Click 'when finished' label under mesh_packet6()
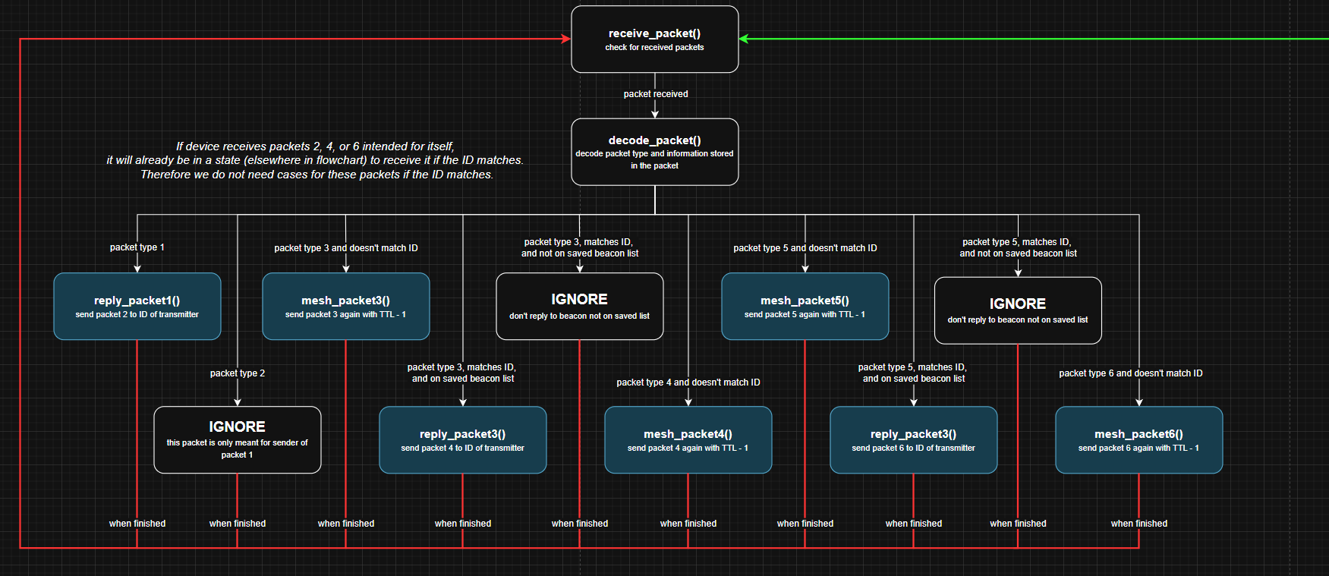Image resolution: width=1329 pixels, height=576 pixels. pyautogui.click(x=1139, y=524)
